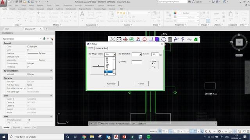Click the dashed rectangle selection icon

point(119,39)
